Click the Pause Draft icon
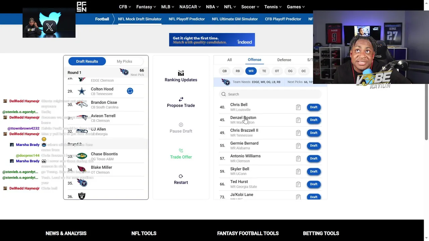429x241 pixels. pyautogui.click(x=181, y=125)
